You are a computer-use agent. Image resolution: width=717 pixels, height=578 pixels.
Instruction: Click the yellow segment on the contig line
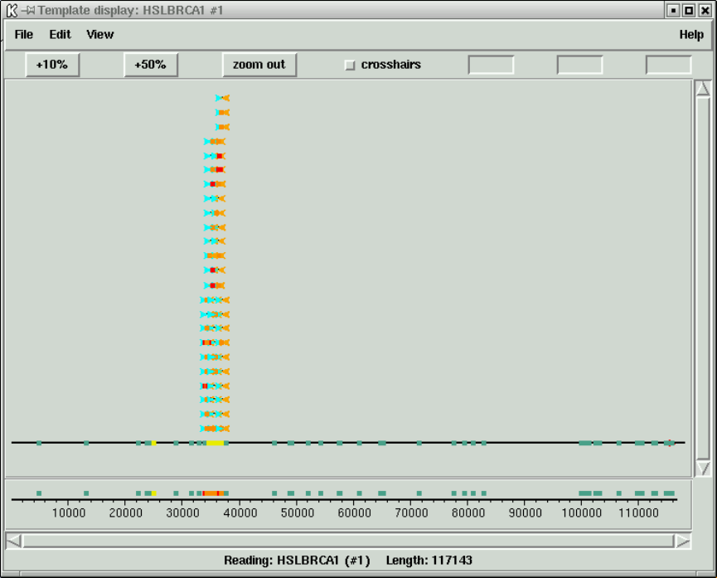215,443
